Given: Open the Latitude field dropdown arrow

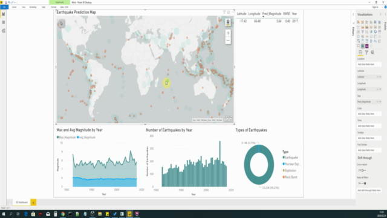Looking at the screenshot, I should click(x=377, y=77).
